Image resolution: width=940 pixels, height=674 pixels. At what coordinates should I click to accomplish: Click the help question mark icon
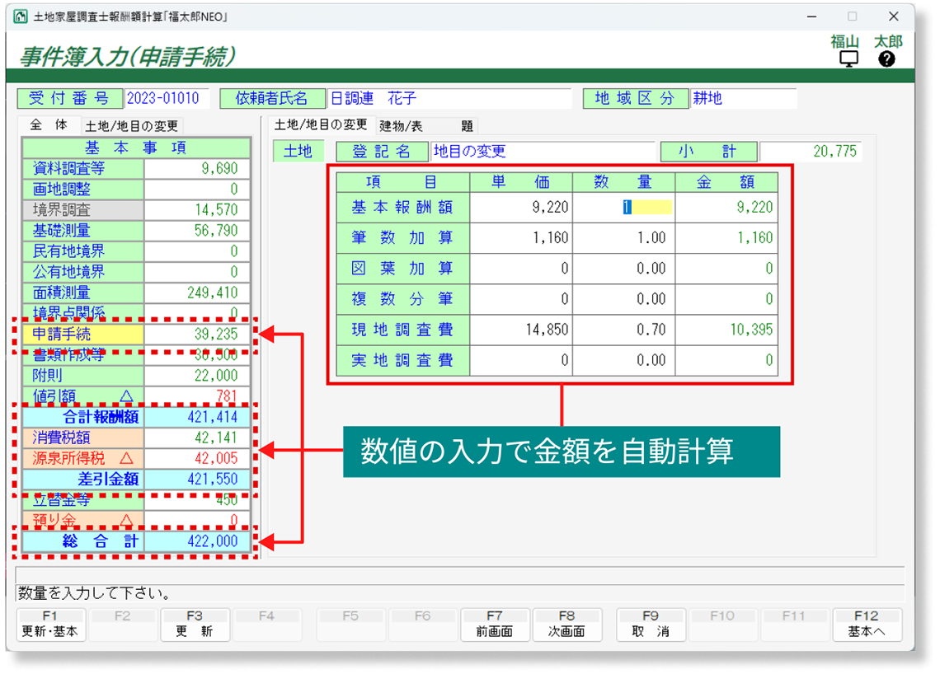886,59
